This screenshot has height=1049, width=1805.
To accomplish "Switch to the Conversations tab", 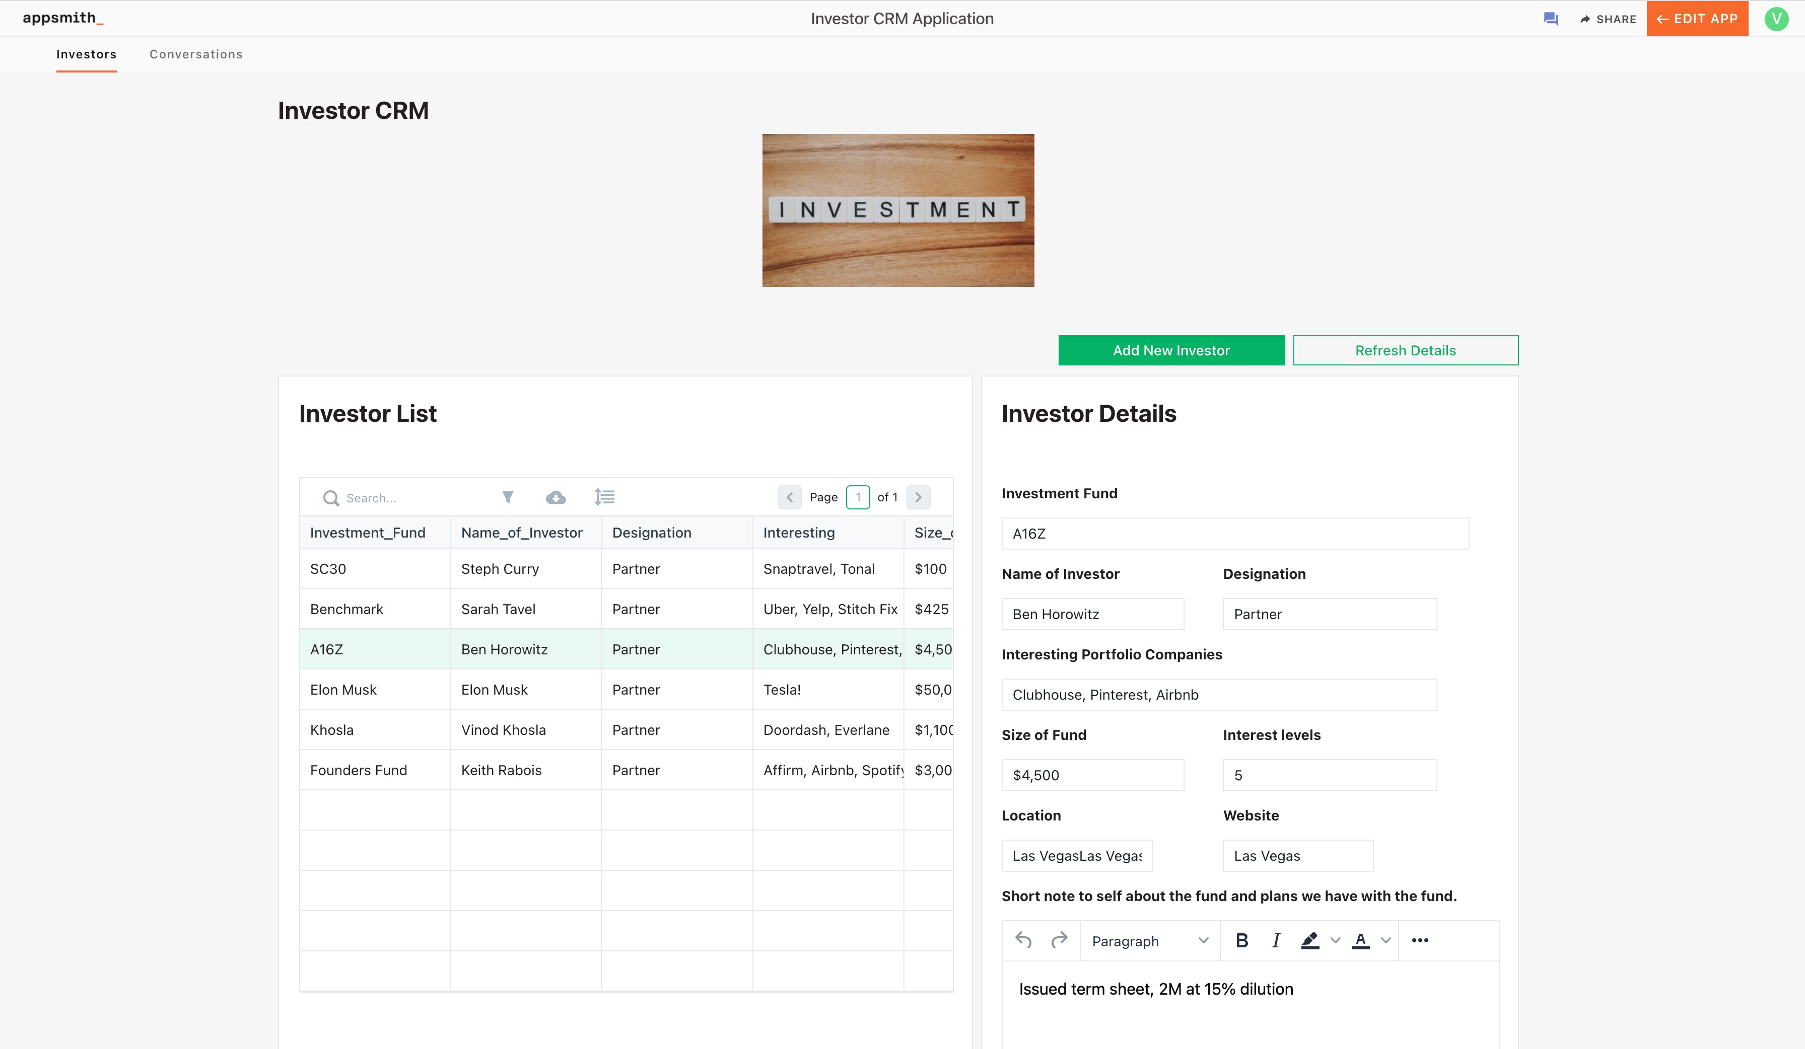I will point(195,54).
